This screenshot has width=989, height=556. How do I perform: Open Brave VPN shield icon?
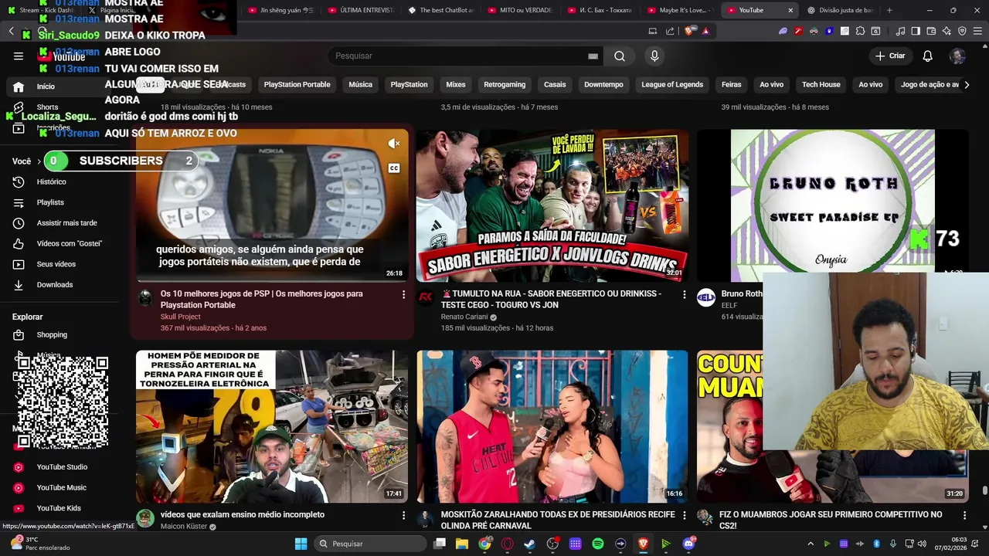(x=962, y=31)
